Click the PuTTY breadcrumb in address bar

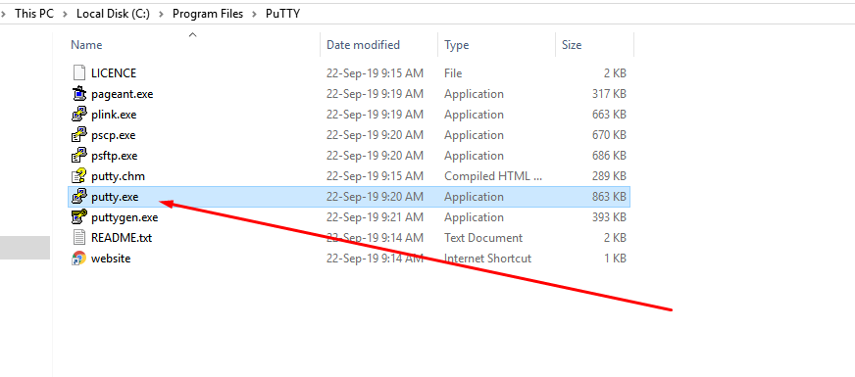283,14
